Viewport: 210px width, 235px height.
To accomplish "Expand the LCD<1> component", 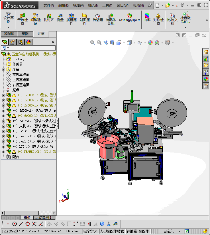I will [4, 147].
